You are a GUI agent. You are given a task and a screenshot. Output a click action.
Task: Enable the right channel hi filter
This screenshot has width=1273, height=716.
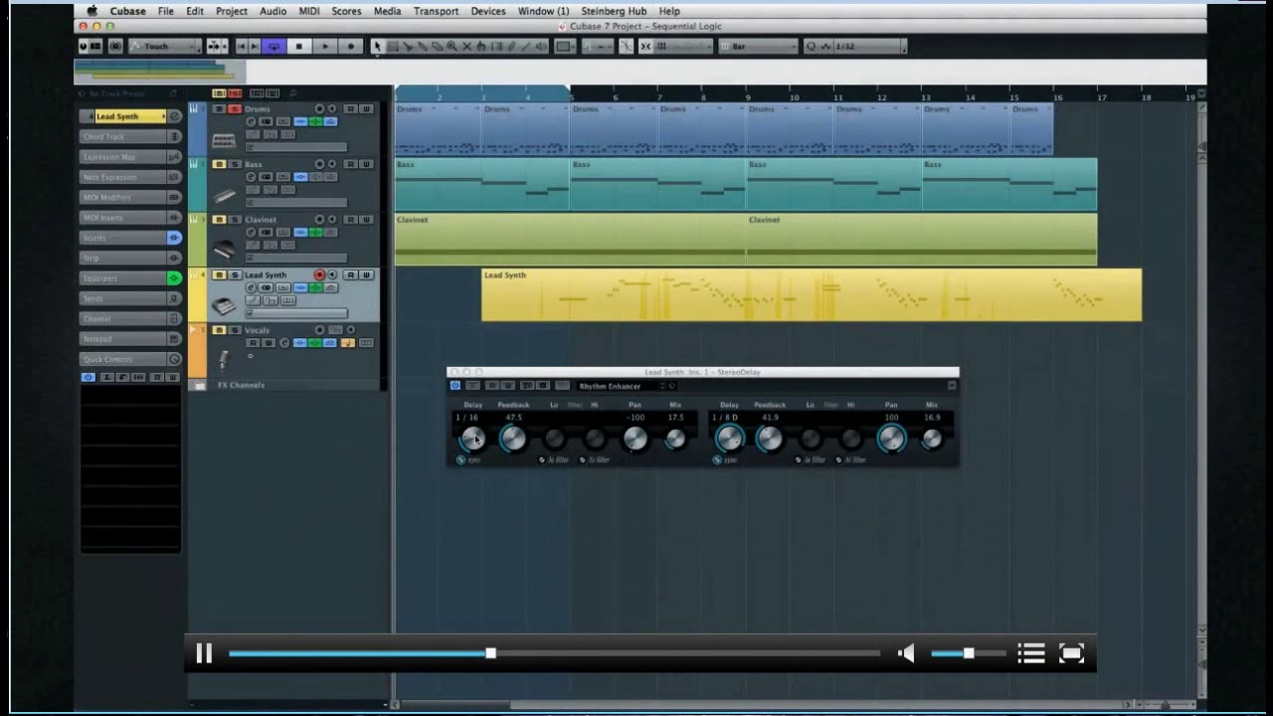click(x=838, y=459)
